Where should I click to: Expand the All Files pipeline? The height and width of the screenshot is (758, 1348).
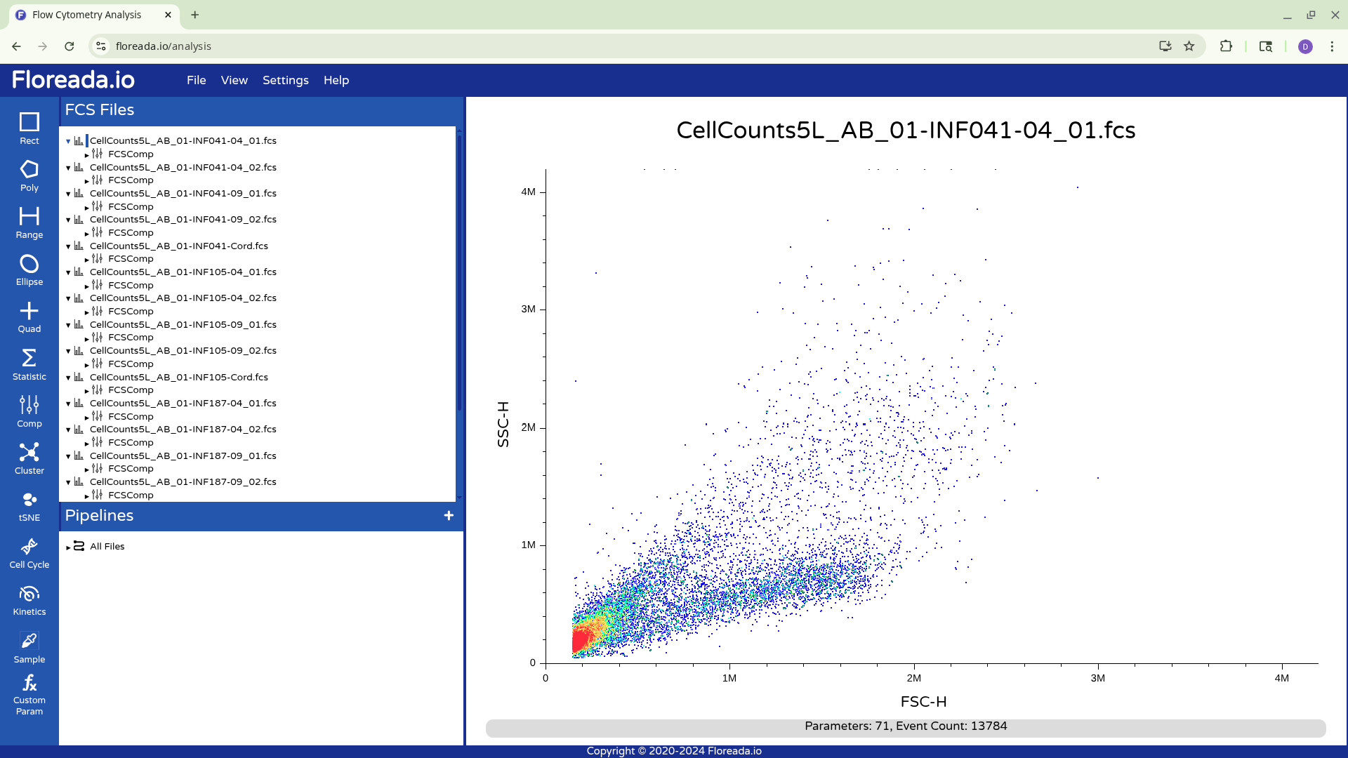click(68, 547)
